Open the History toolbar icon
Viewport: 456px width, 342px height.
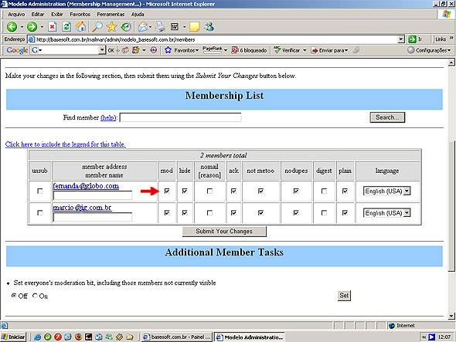(x=126, y=27)
